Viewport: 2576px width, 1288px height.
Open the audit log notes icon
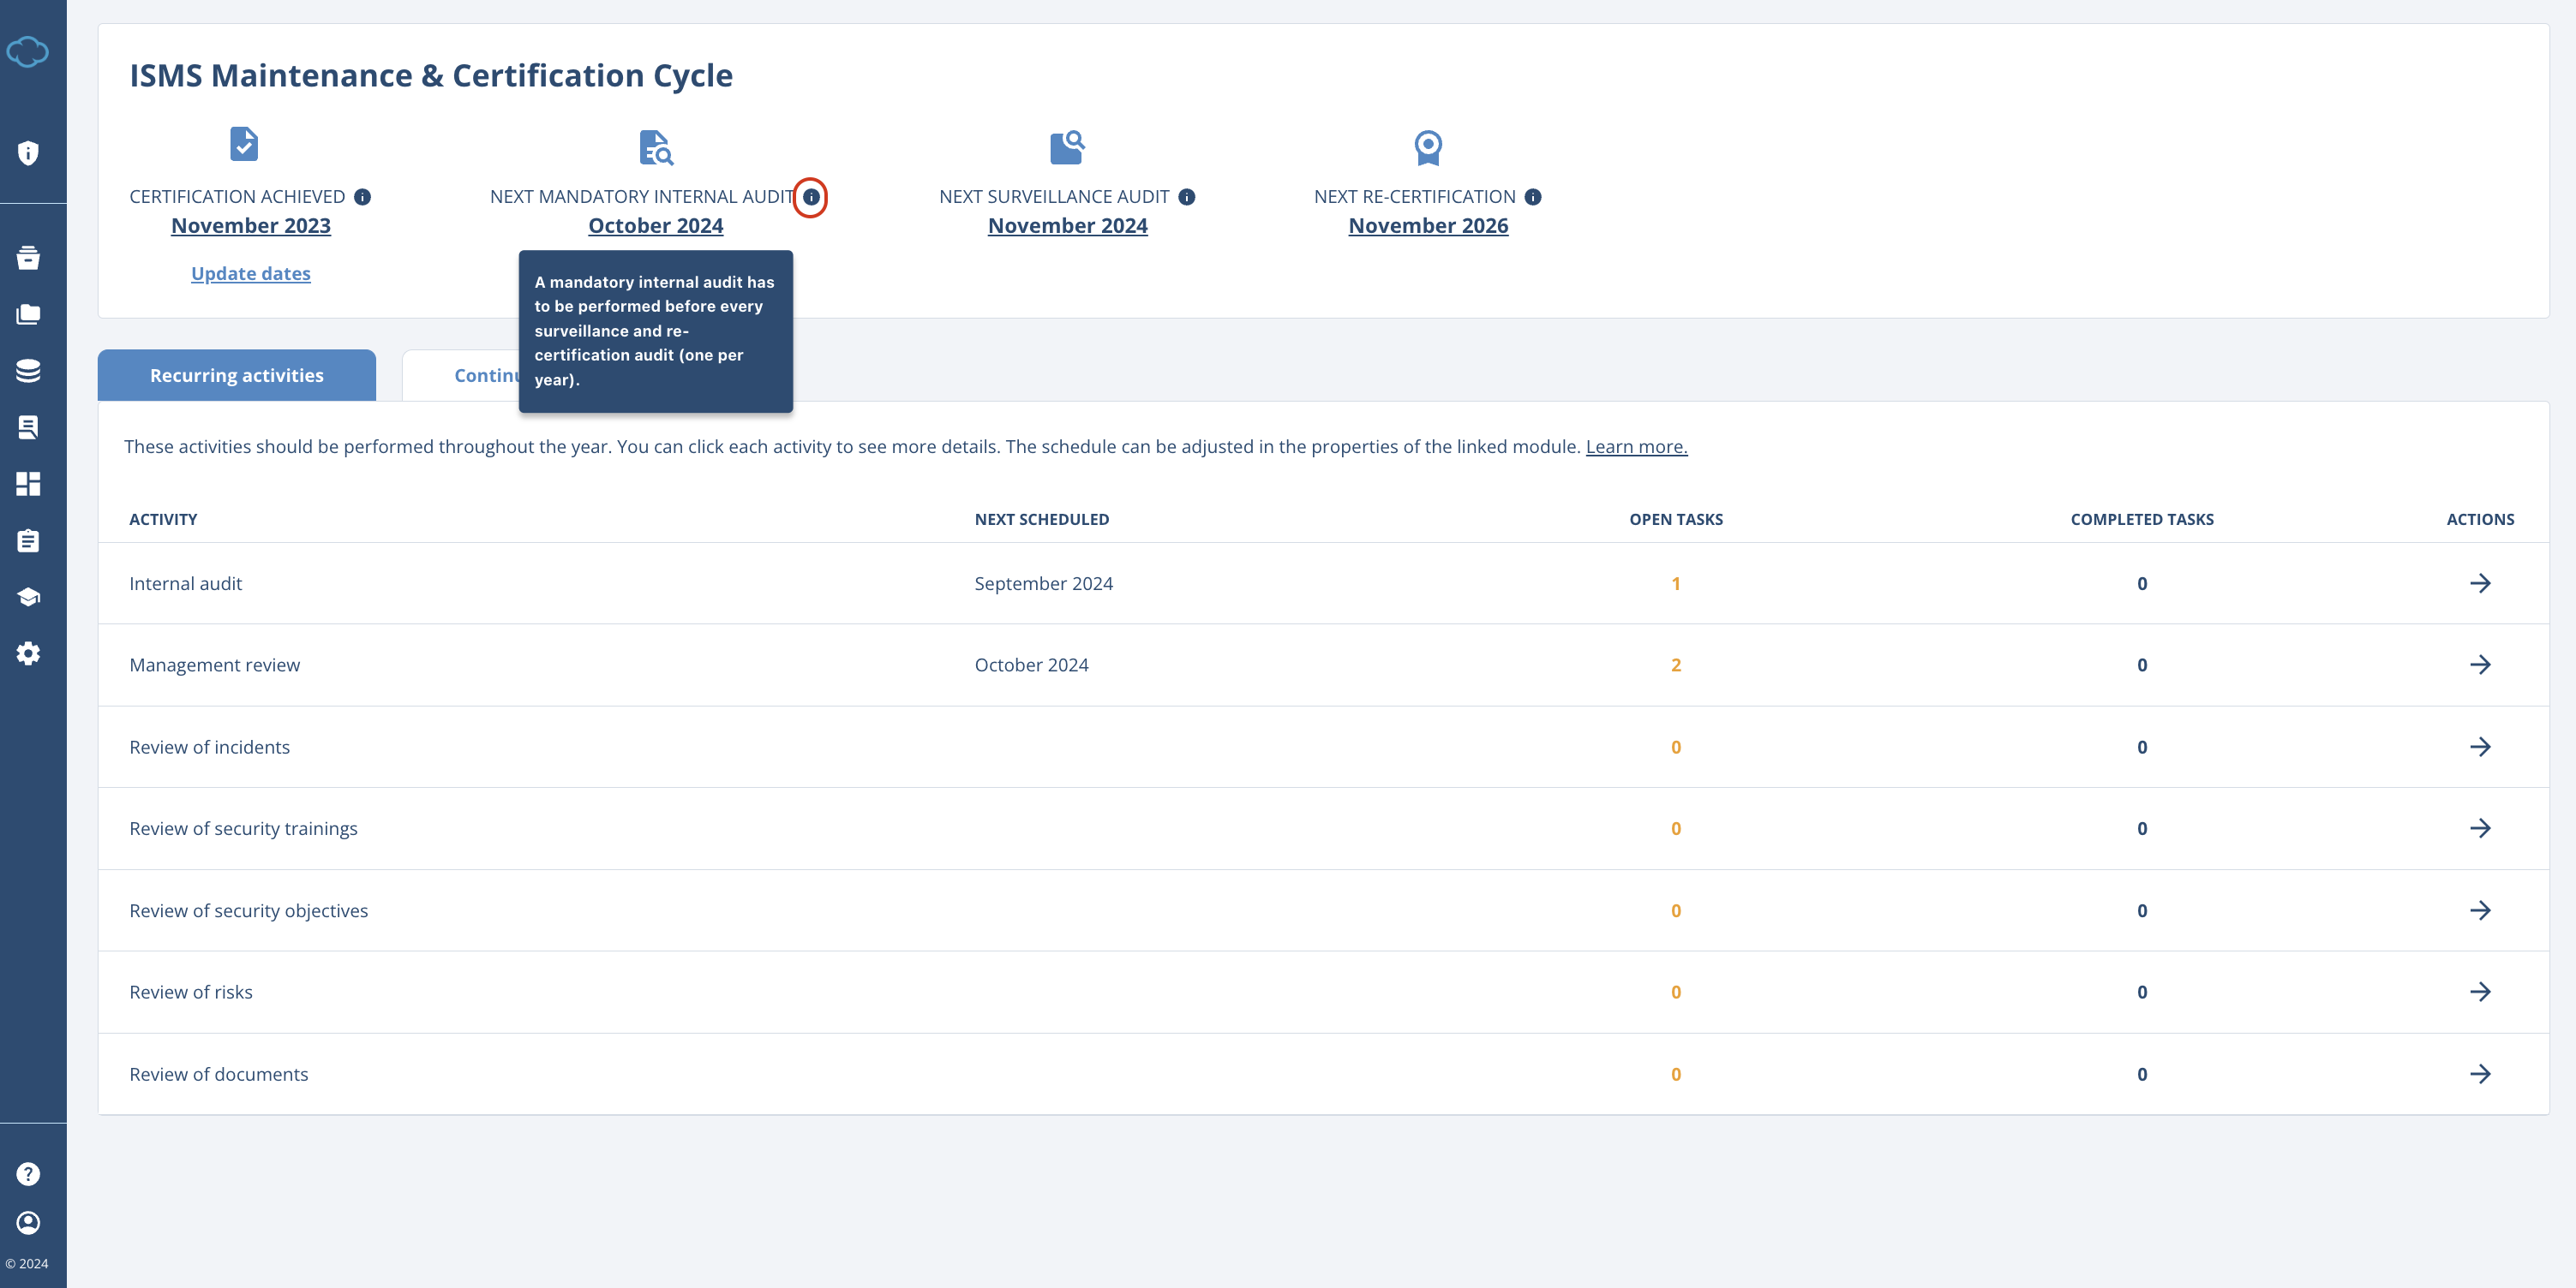coord(29,426)
